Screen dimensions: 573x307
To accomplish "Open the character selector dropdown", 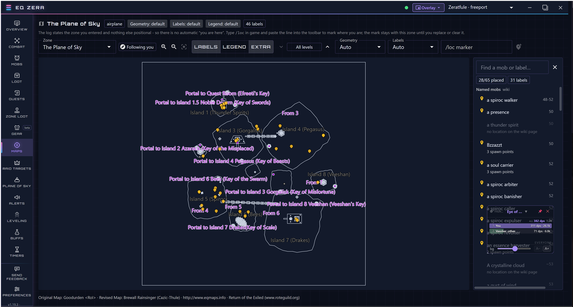I will tap(481, 7).
